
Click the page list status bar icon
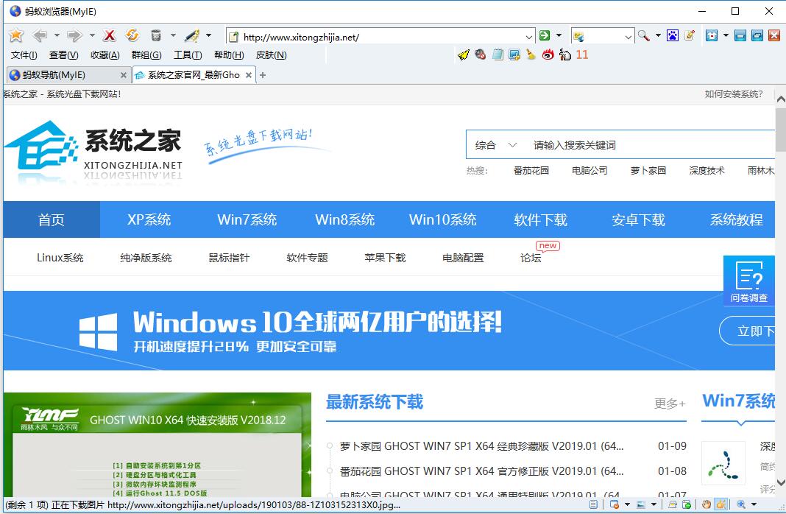tap(593, 504)
